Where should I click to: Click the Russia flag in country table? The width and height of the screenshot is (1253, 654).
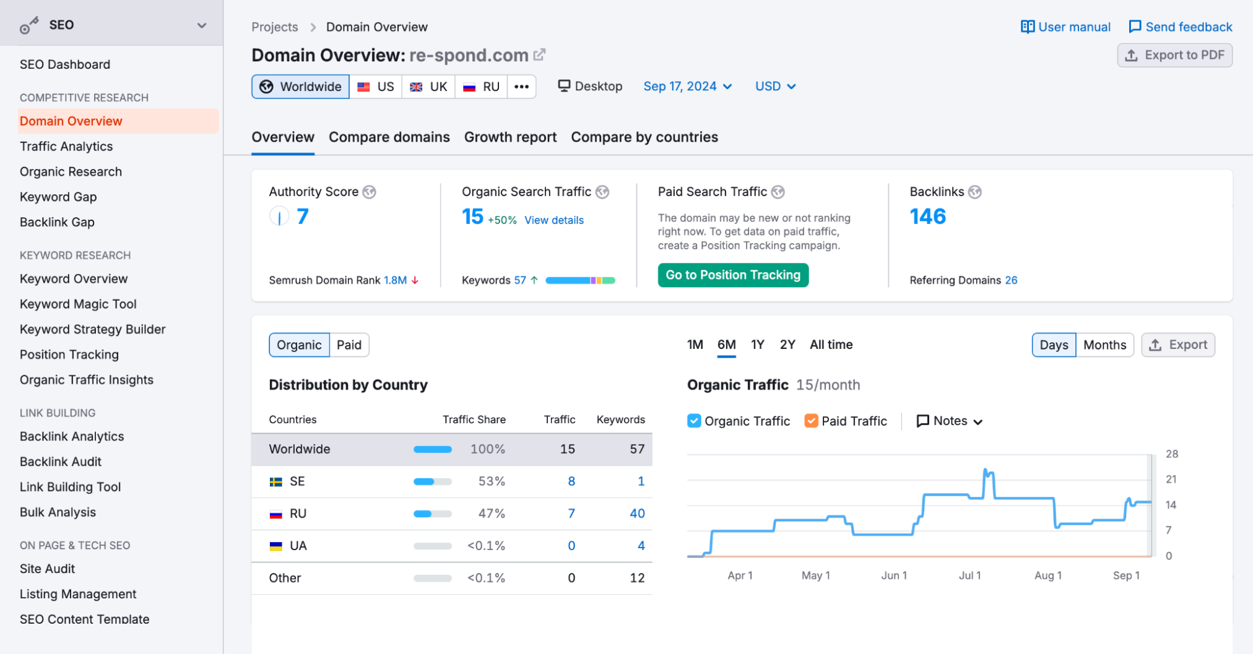click(x=276, y=514)
